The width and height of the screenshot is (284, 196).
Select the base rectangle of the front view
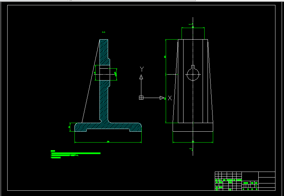[x=193, y=127]
